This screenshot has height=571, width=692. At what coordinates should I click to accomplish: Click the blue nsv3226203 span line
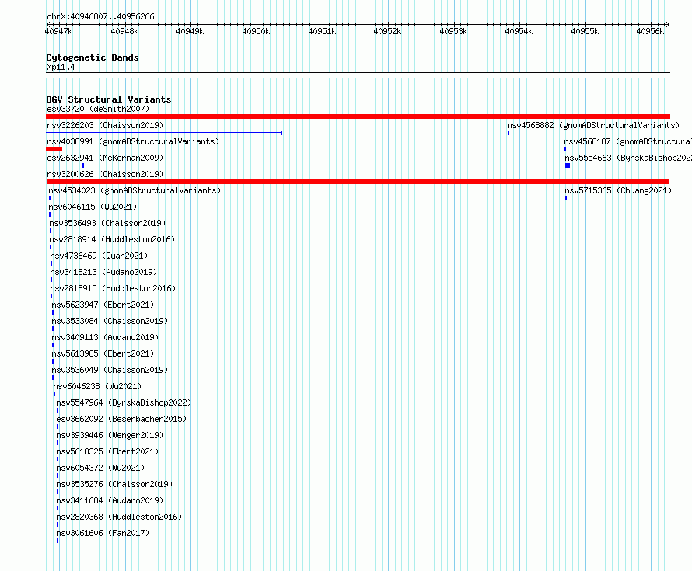[164, 133]
